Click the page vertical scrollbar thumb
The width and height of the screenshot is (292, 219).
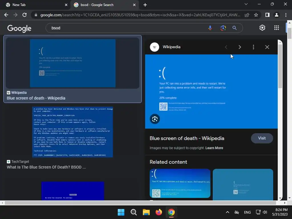pyautogui.click(x=289, y=33)
